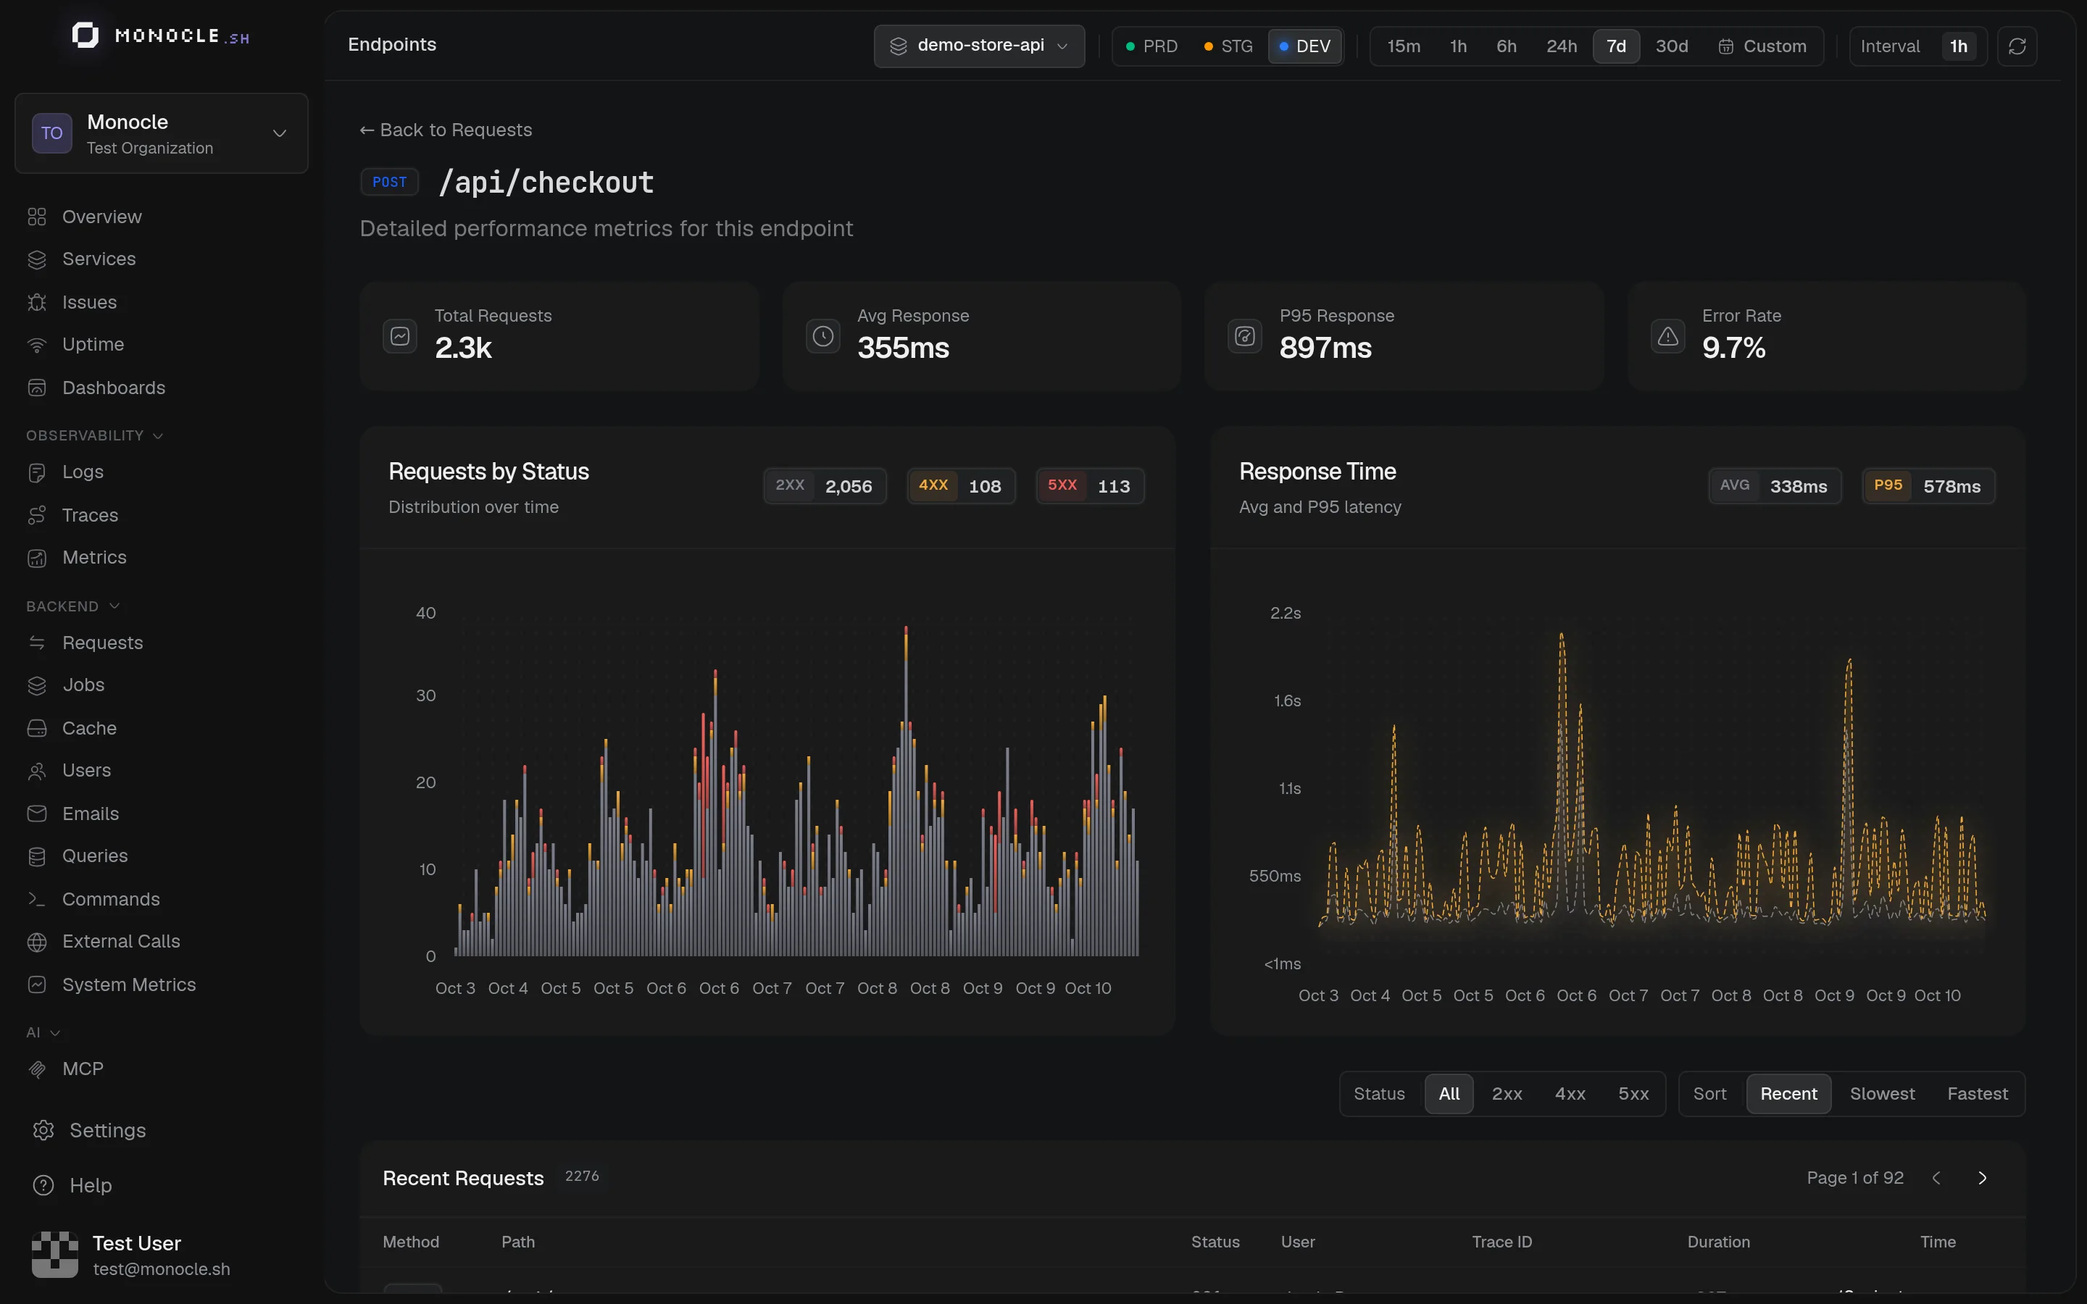Screen dimensions: 2087x1304
Task: Sort requests by Fastest
Action: coord(1977,1094)
